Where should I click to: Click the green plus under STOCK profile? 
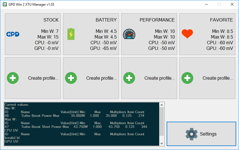click(13, 78)
